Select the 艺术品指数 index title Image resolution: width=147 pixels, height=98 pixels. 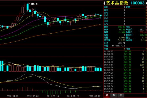[x=117, y=3]
